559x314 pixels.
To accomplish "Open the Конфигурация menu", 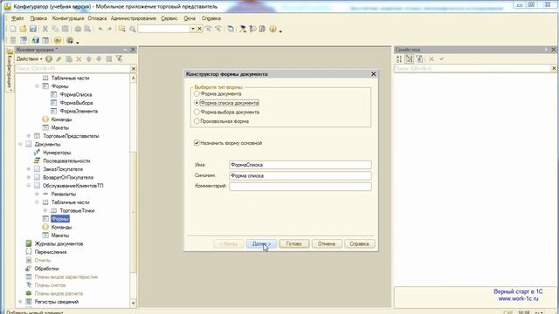I will tap(68, 18).
